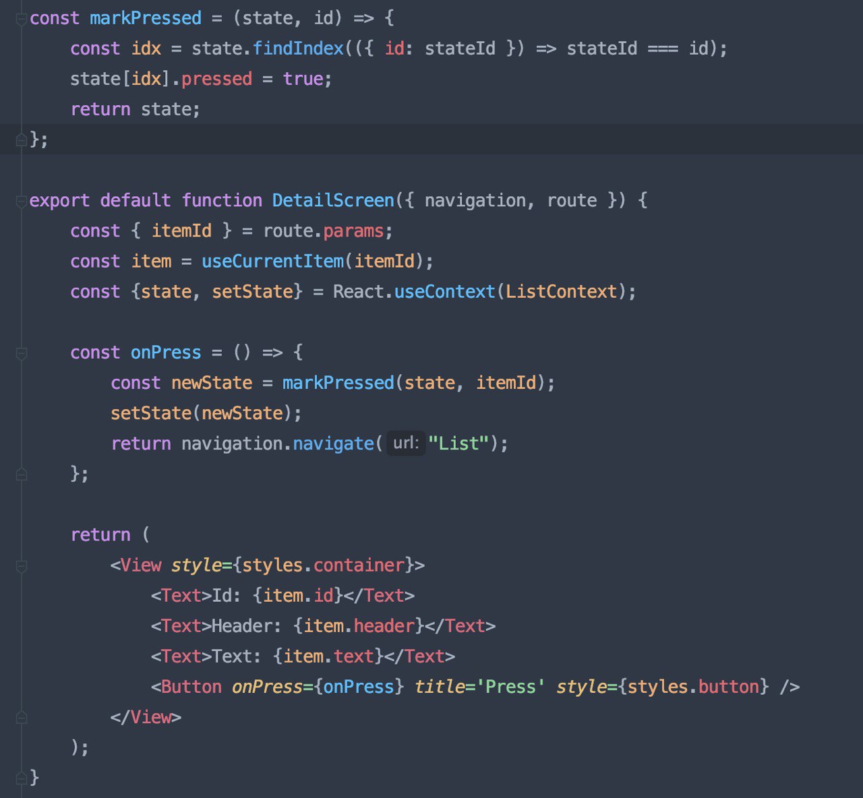The image size is (863, 798).
Task: Click 'header' in the {item.header} expression
Action: click(384, 626)
